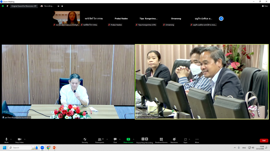Toggle Stop Video camera button
Image resolution: width=270 pixels, height=151 pixels.
point(19,140)
